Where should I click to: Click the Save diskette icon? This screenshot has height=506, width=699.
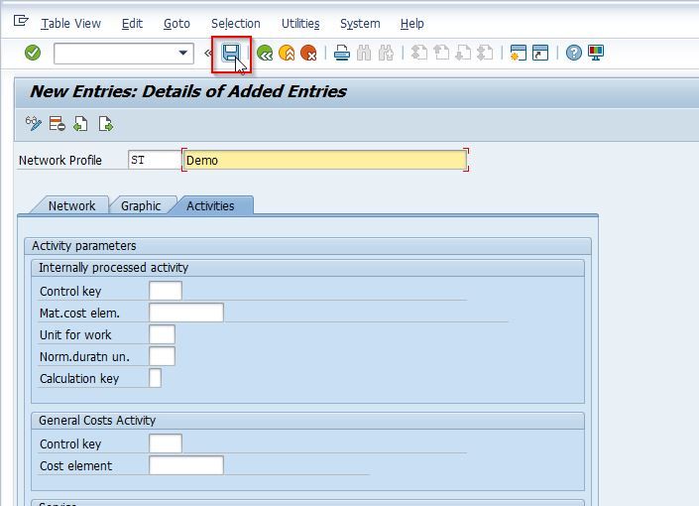[231, 54]
